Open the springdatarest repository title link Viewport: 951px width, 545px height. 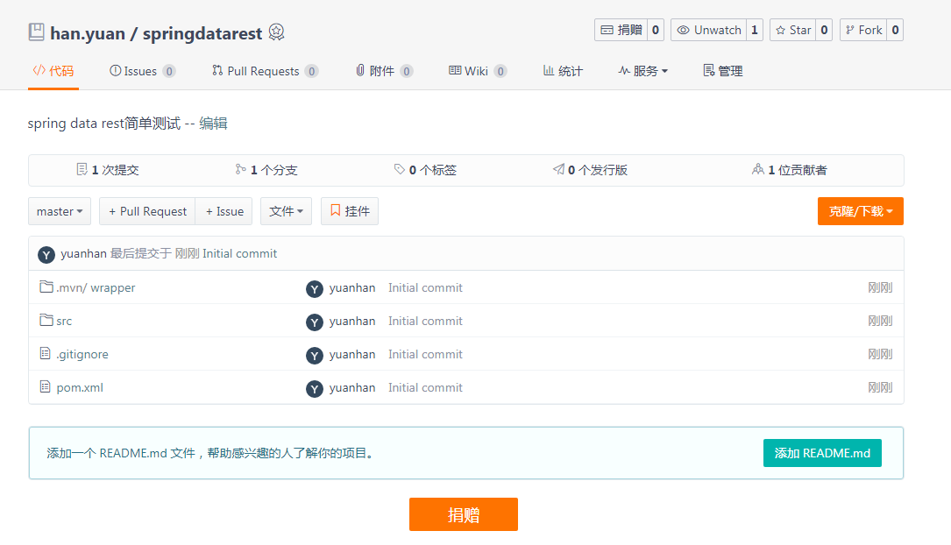pyautogui.click(x=202, y=33)
